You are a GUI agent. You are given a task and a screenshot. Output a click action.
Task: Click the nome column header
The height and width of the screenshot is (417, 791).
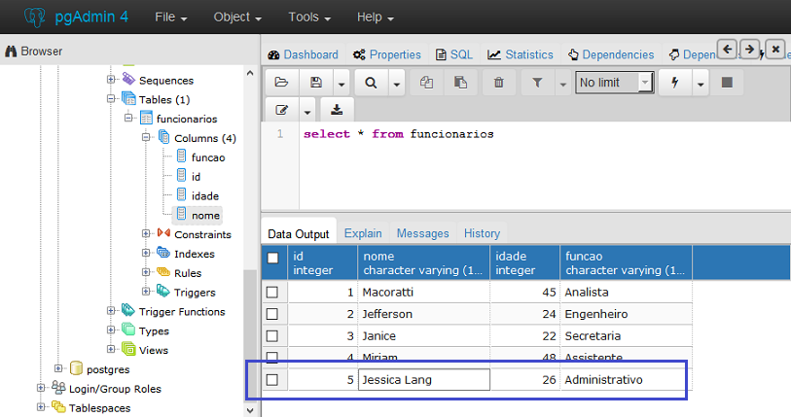[424, 263]
